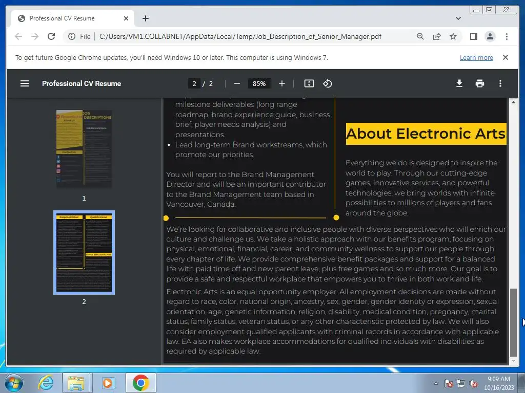Dismiss the Chrome update notification bar
This screenshot has height=393, width=525.
506,57
